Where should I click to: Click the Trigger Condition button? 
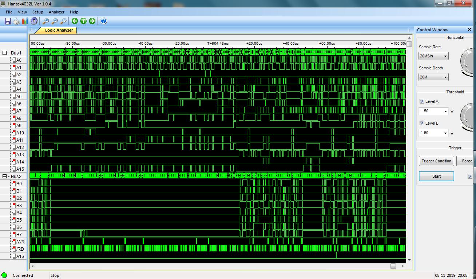click(x=436, y=161)
